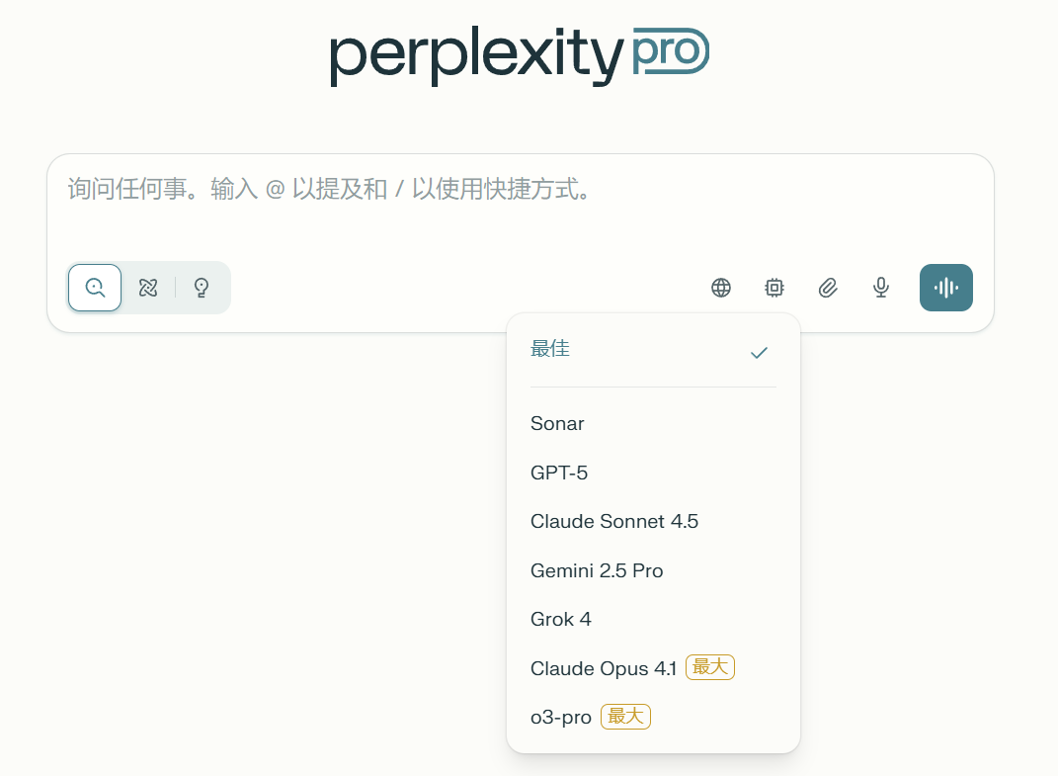Switch to Labs lightbulb mode icon

click(202, 288)
